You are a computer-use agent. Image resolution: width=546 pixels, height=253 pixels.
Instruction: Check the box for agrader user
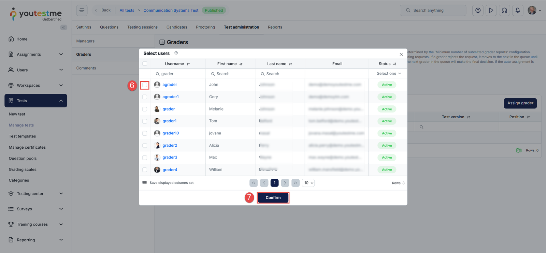(x=145, y=85)
